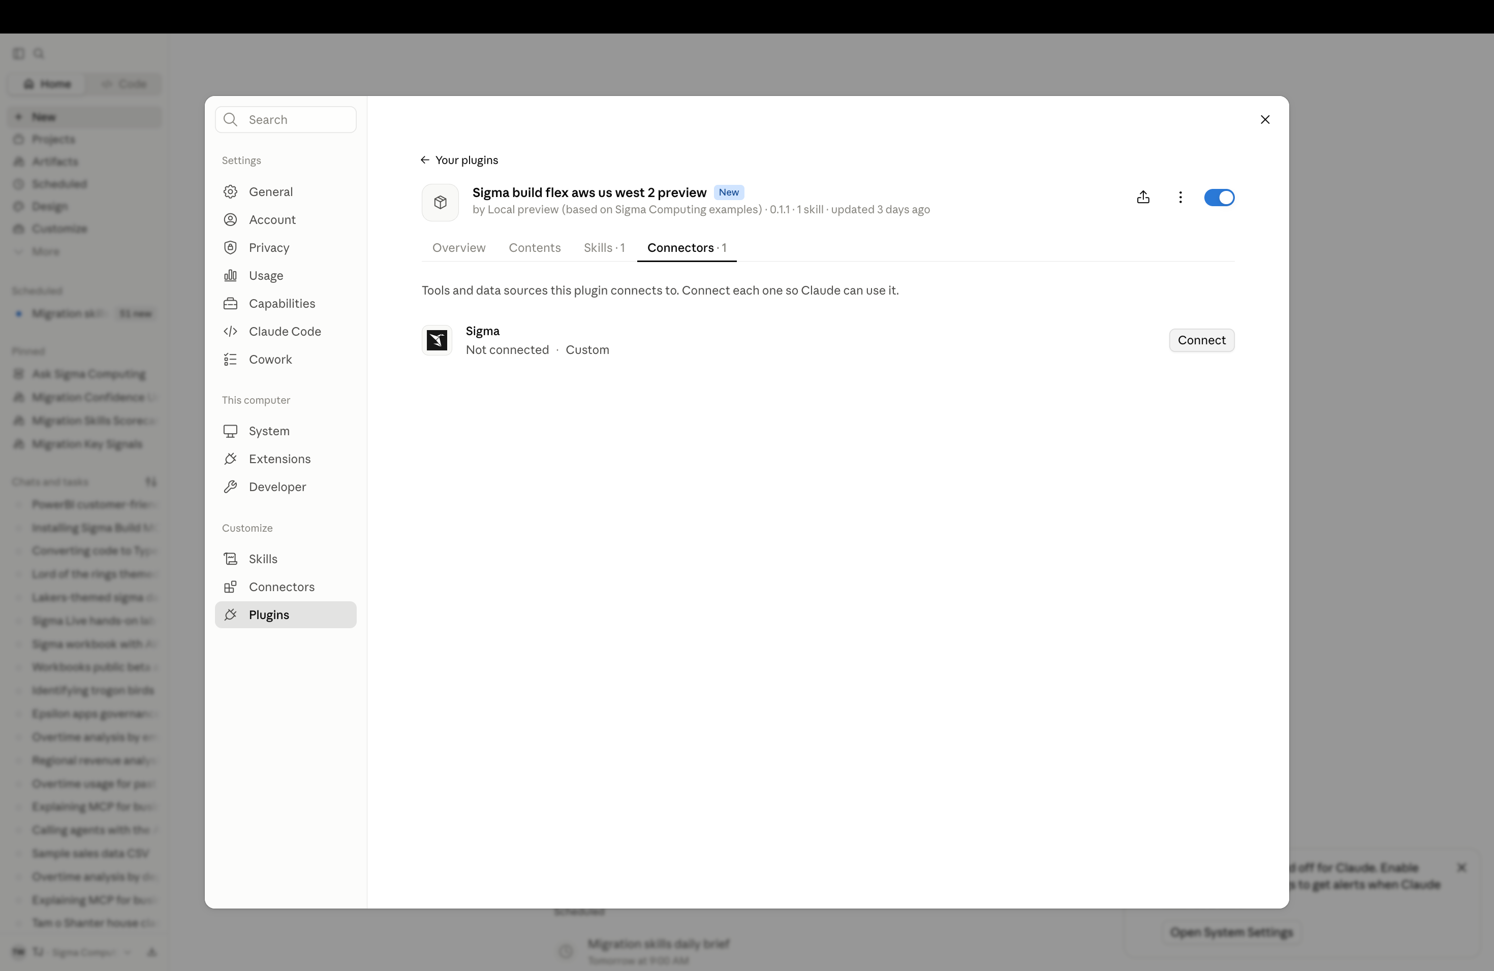Open General settings
1494x971 pixels.
coord(286,192)
